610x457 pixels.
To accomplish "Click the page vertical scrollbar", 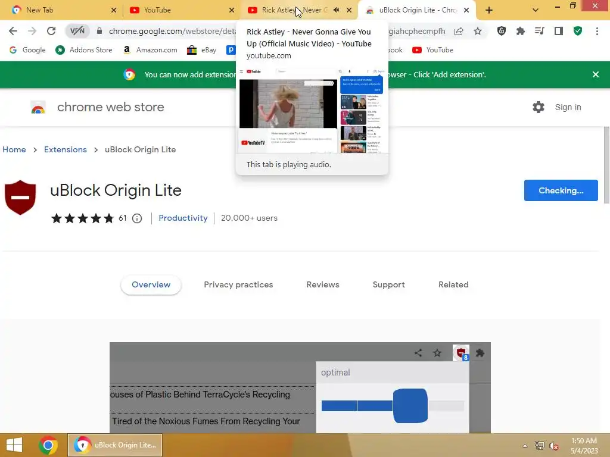I will tap(606, 165).
